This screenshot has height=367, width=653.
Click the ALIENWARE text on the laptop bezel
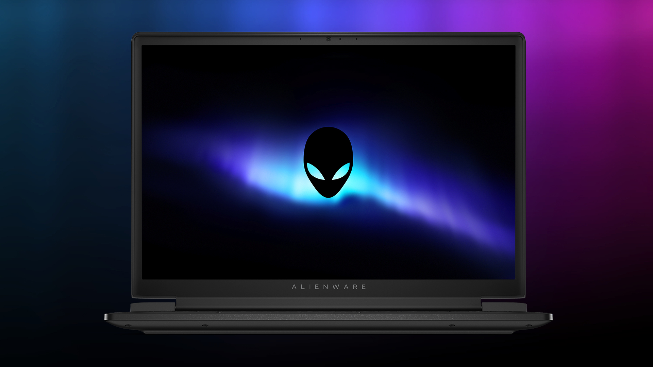[329, 287]
